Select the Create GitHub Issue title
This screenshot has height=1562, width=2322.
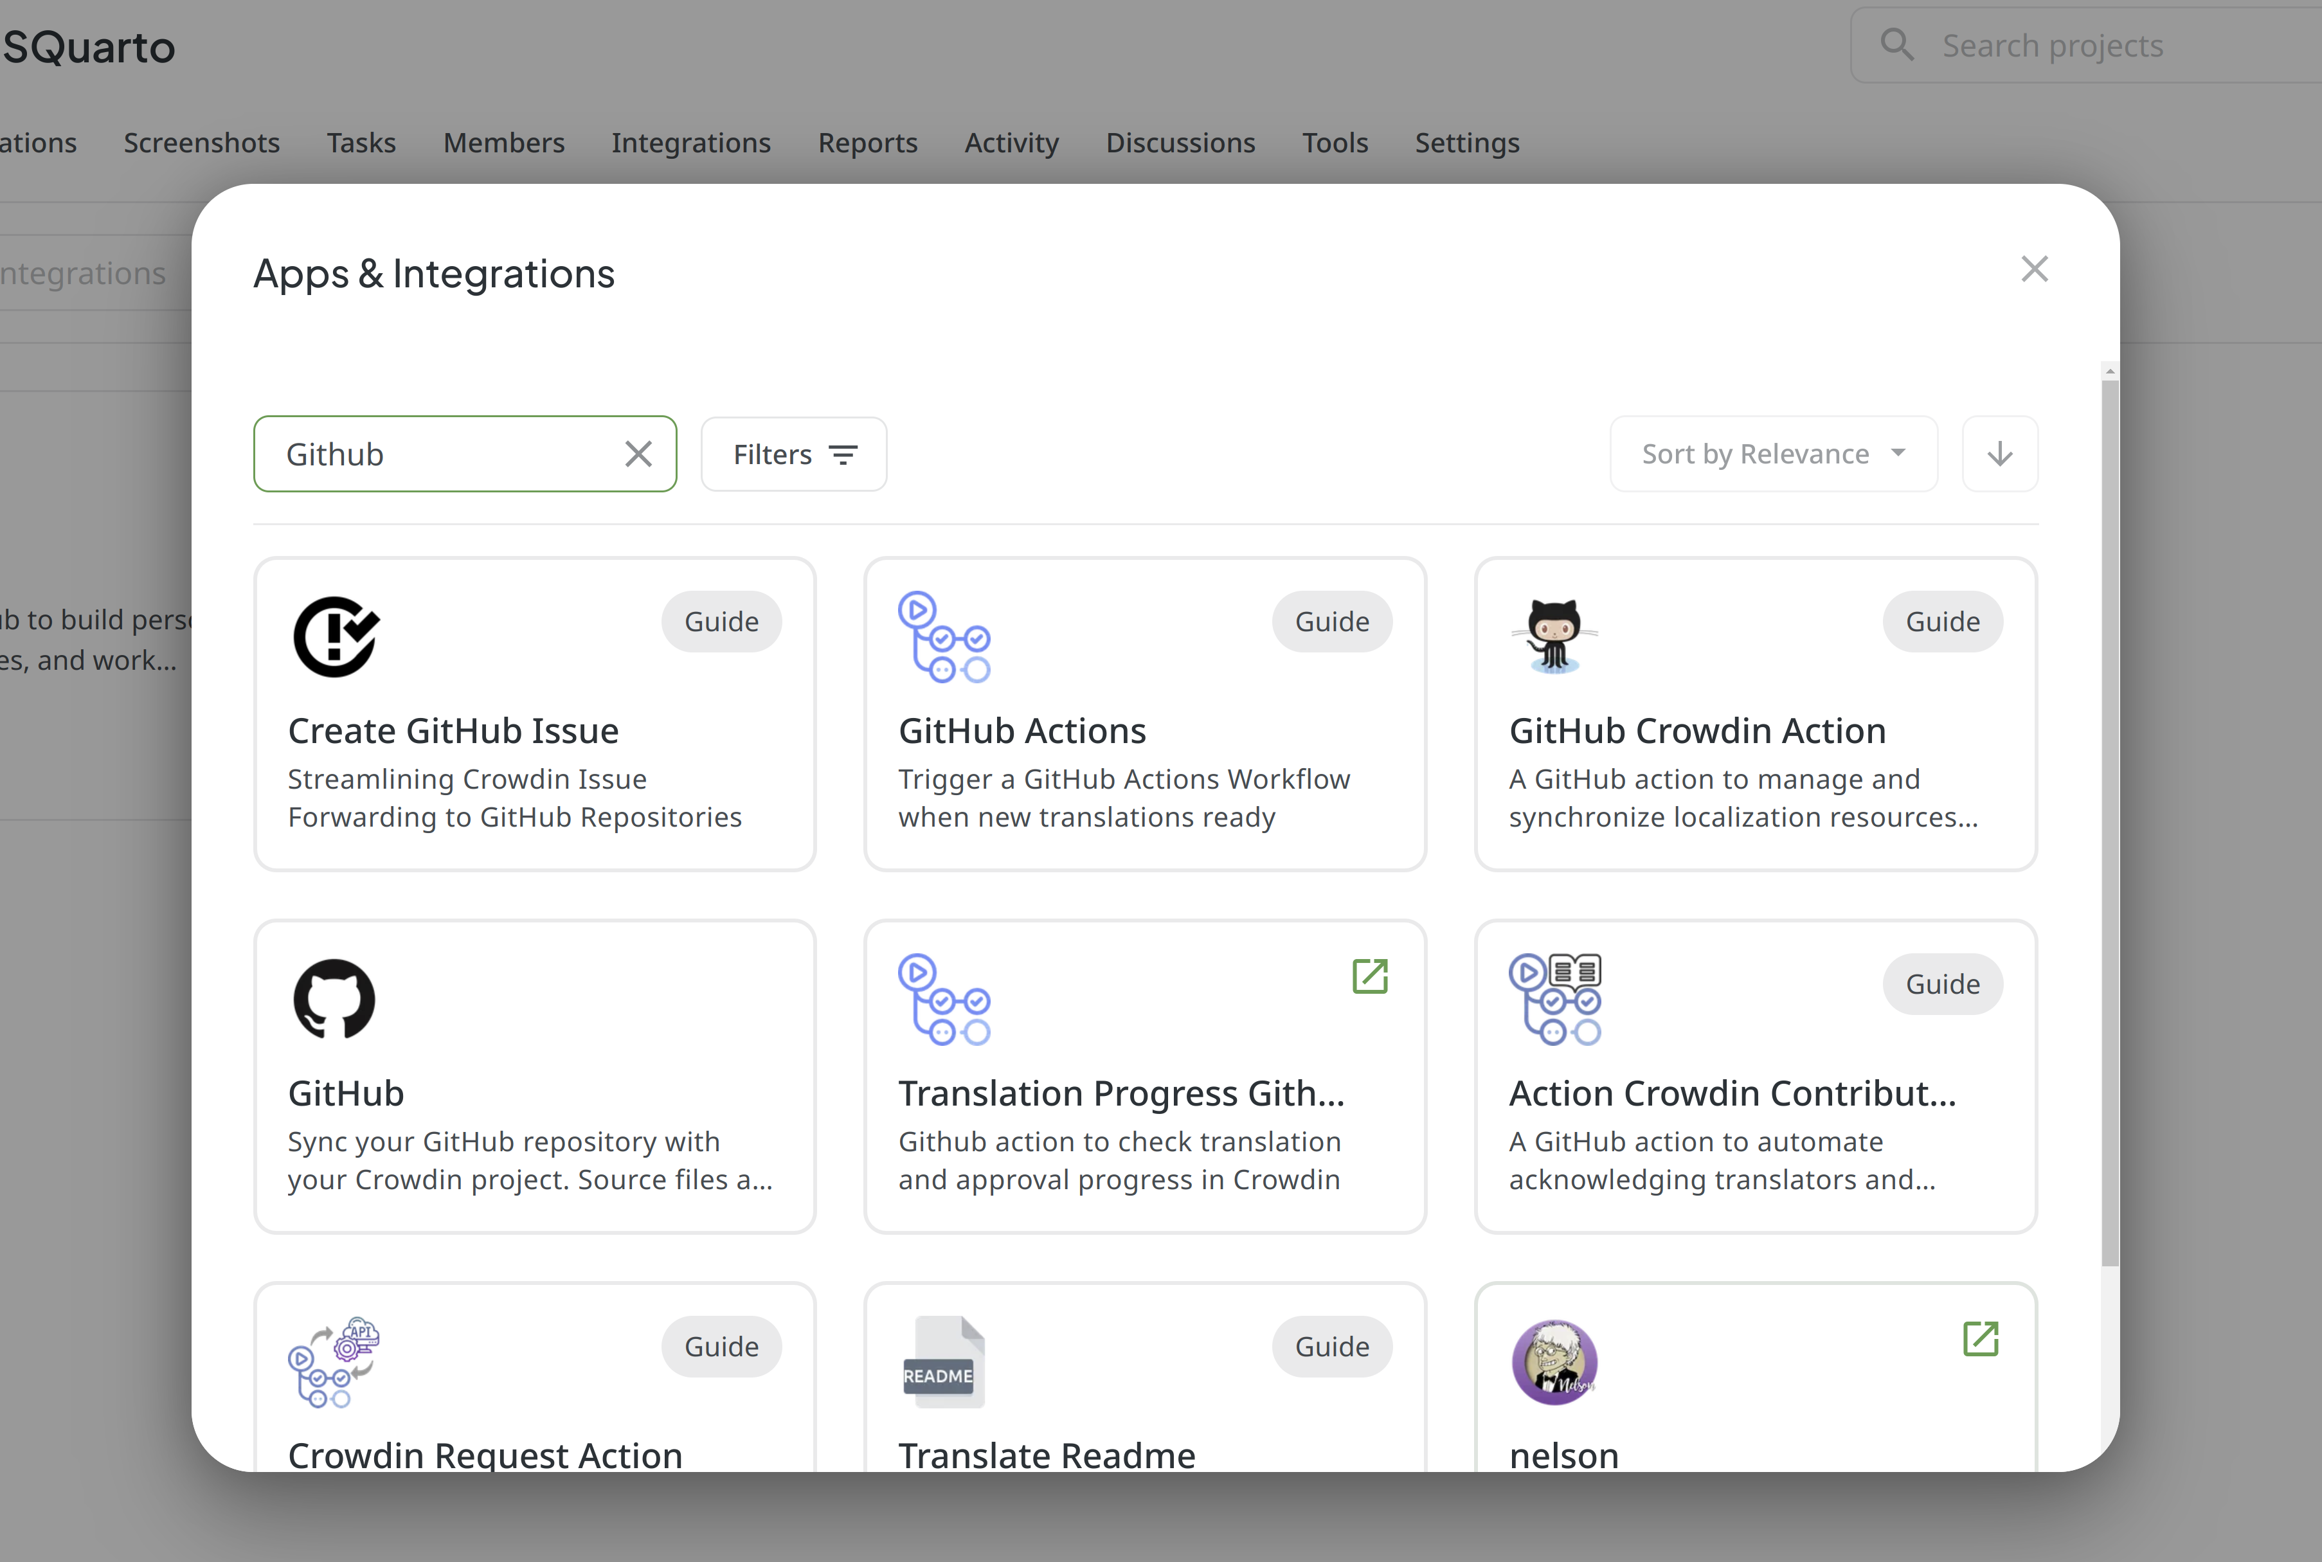(x=453, y=732)
